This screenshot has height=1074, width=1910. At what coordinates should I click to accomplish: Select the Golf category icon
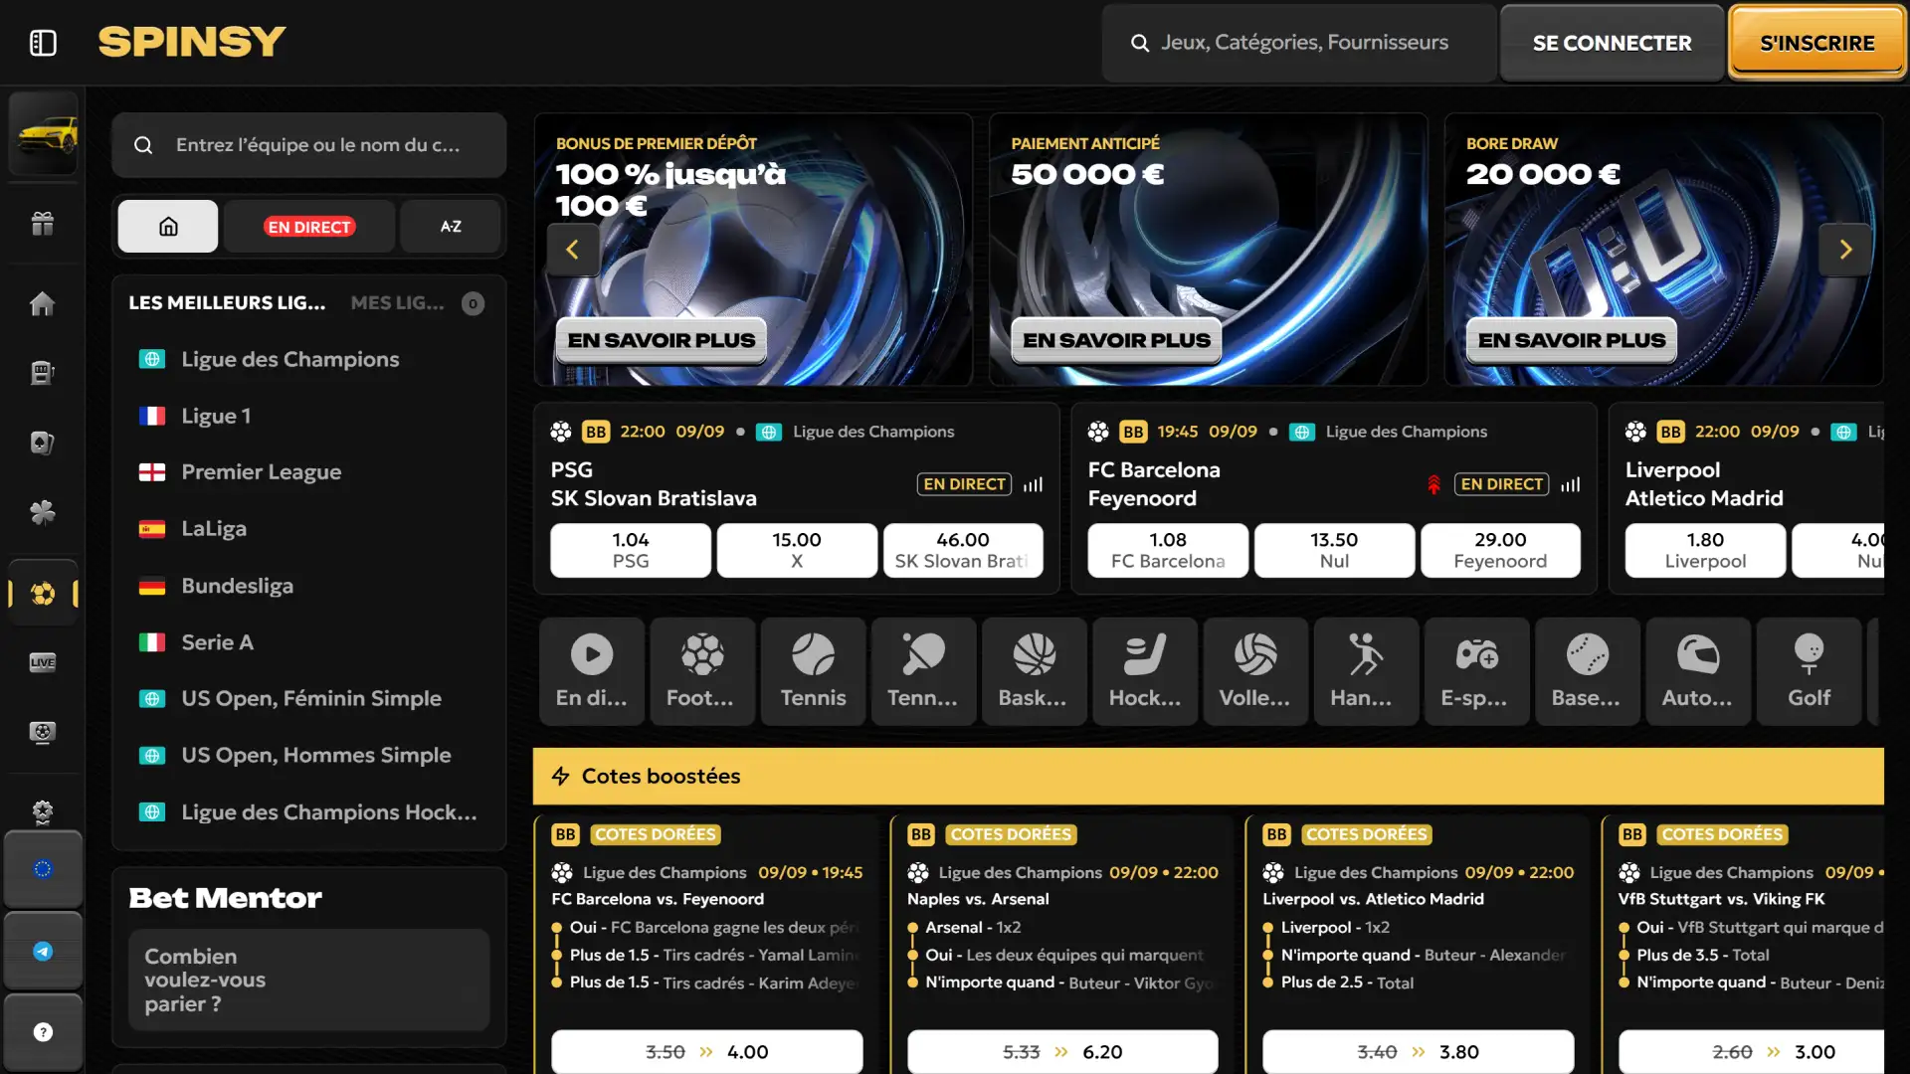pos(1809,671)
